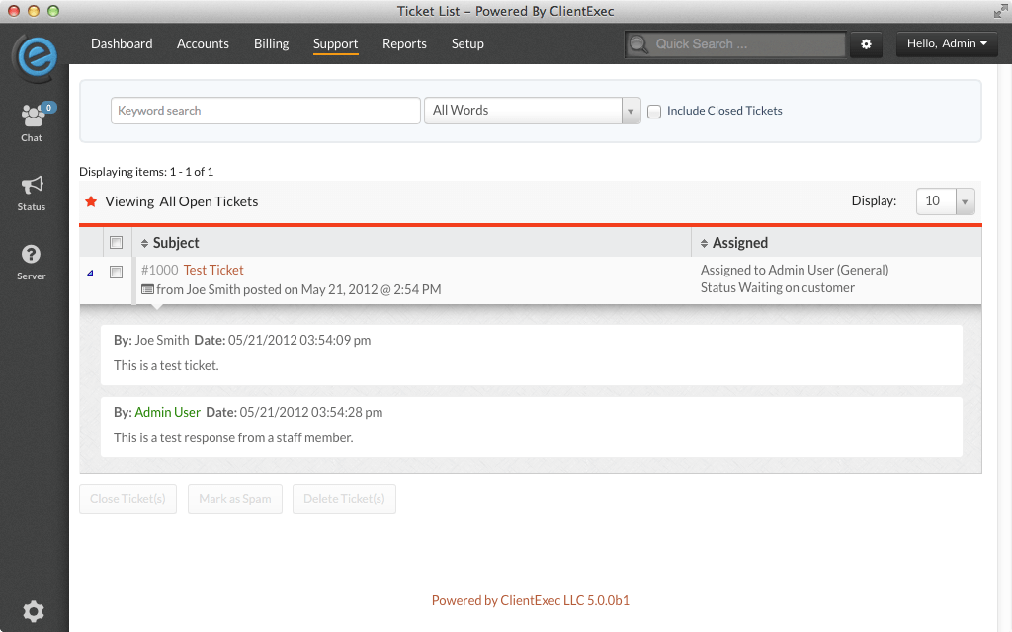
Task: Click the sort arrows icon beside Subject
Action: tap(144, 243)
